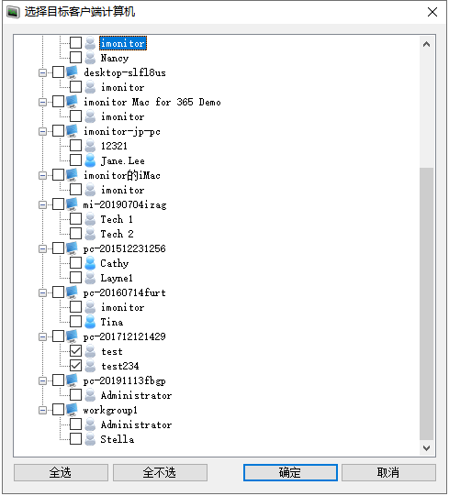Image resolution: width=449 pixels, height=496 pixels.
Task: Click the blue user icon for Jane.Lee
Action: [x=90, y=160]
